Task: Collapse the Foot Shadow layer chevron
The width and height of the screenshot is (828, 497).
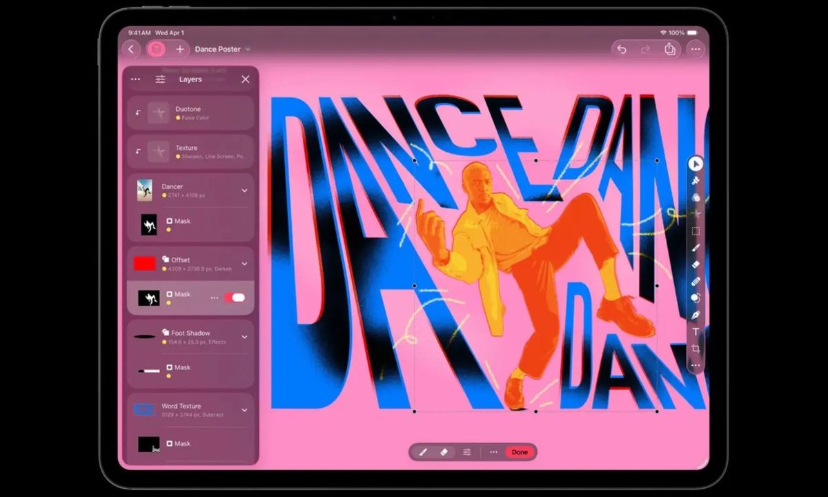Action: point(244,337)
